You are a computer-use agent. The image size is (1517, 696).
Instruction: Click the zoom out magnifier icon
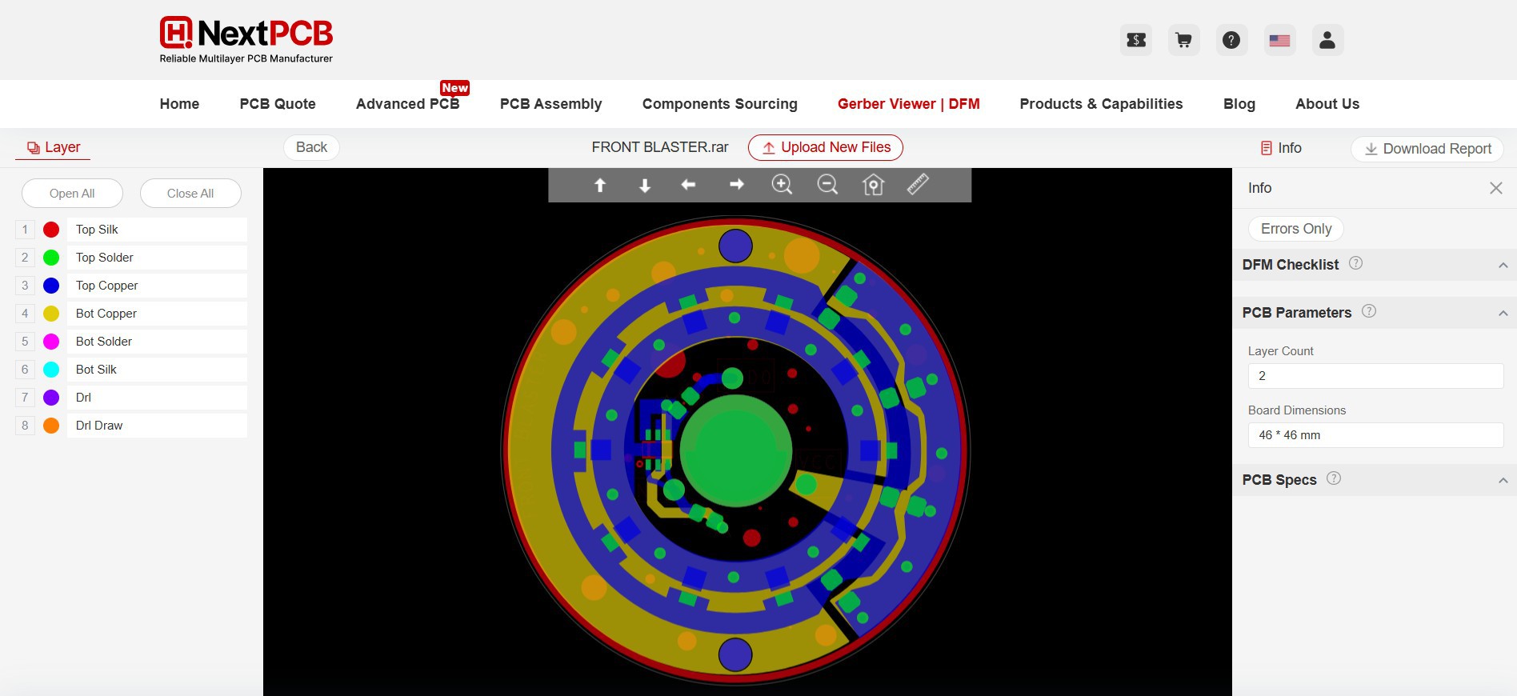click(827, 185)
